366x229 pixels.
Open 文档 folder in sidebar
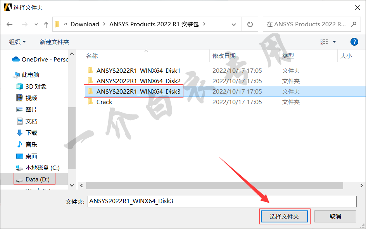(27, 121)
